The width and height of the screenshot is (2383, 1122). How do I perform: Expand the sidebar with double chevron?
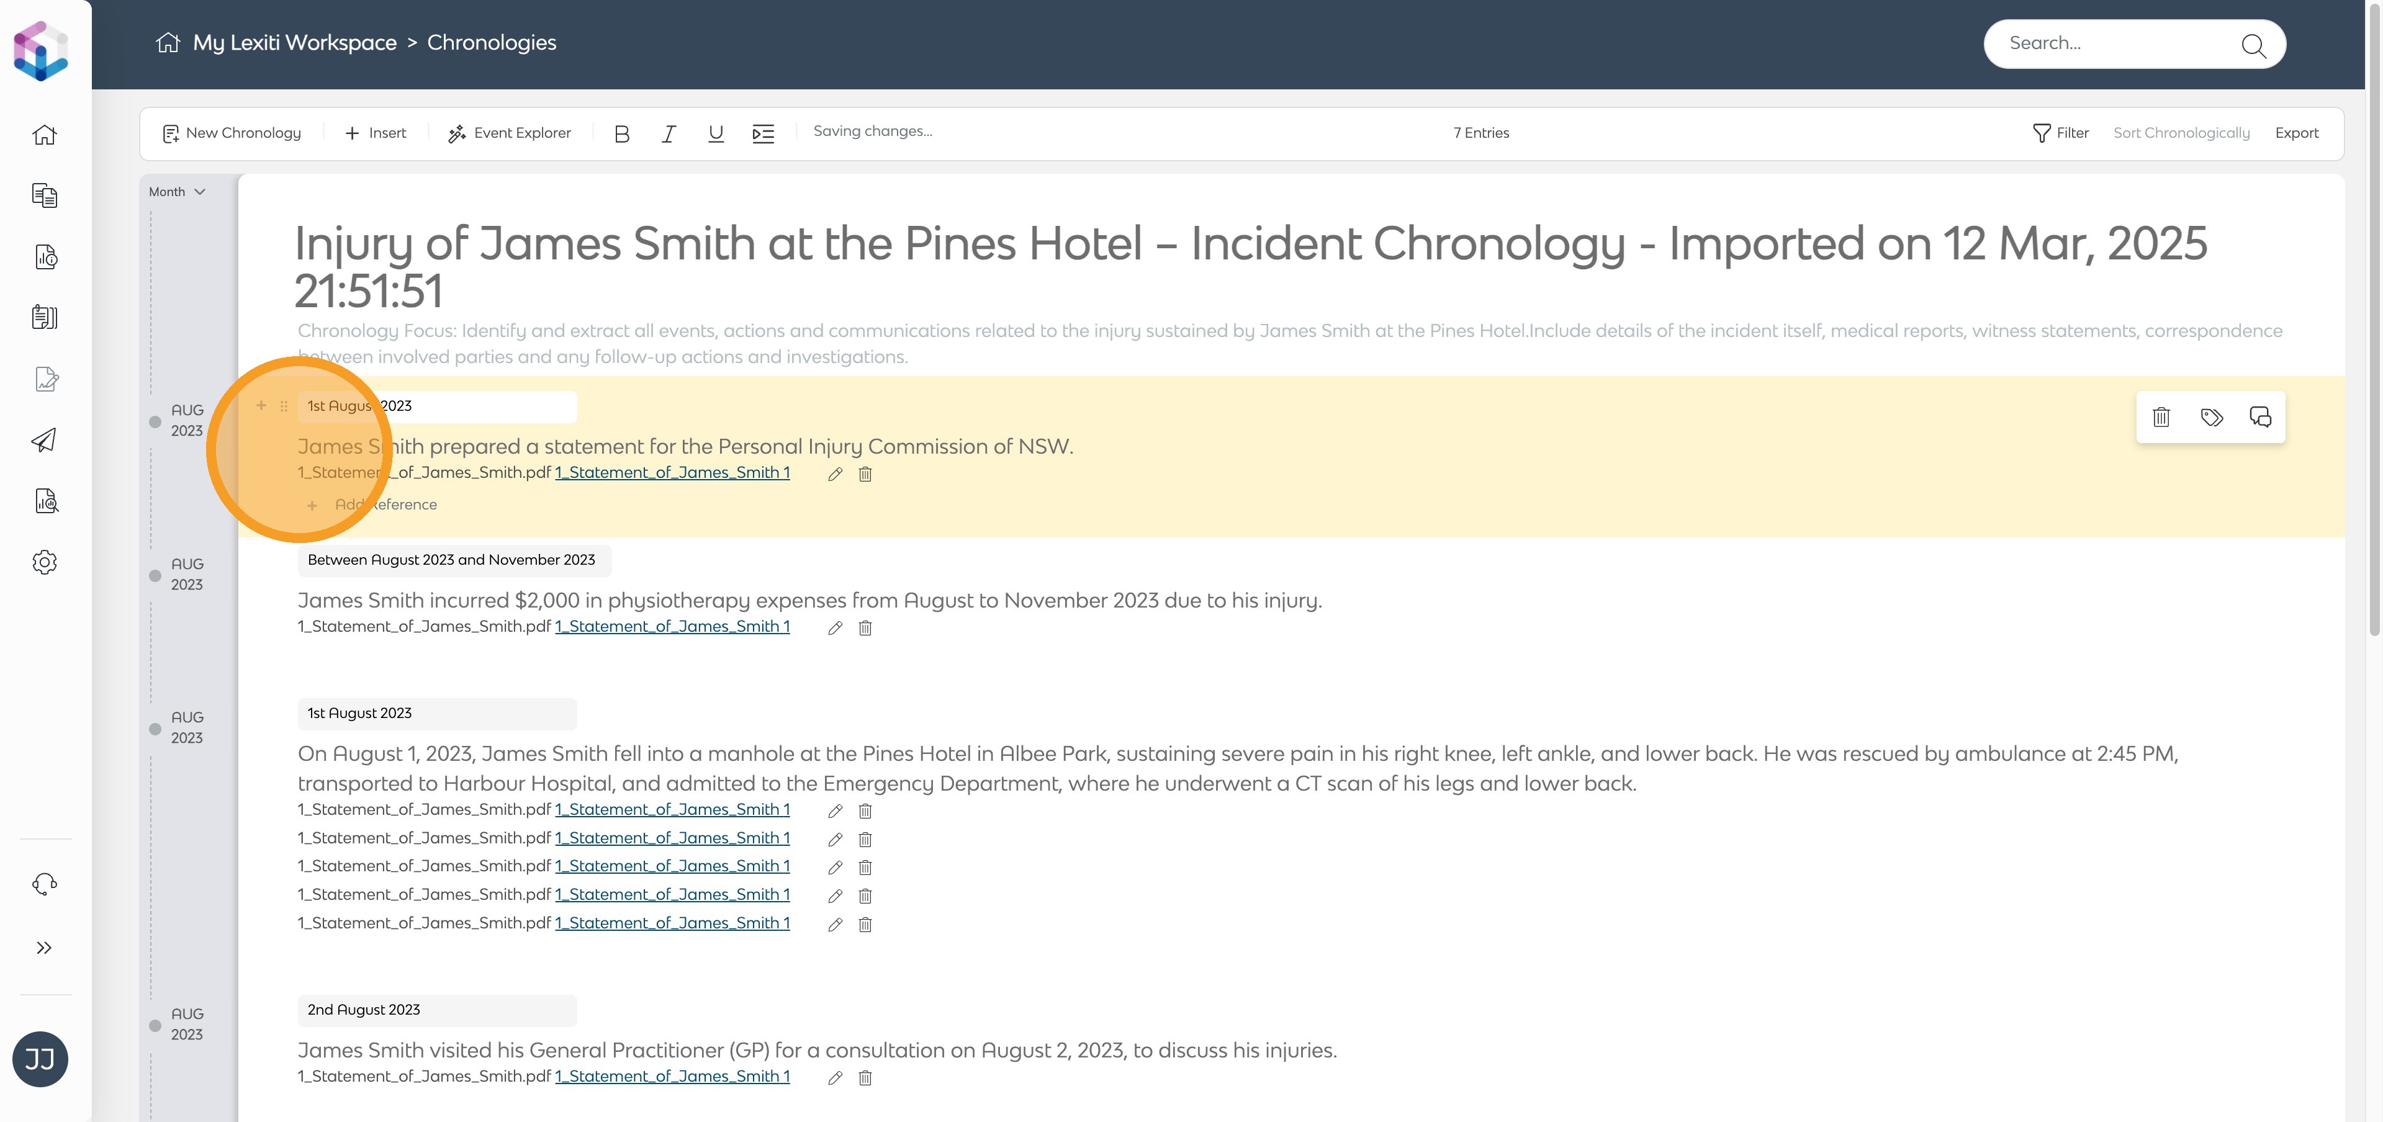pos(45,948)
